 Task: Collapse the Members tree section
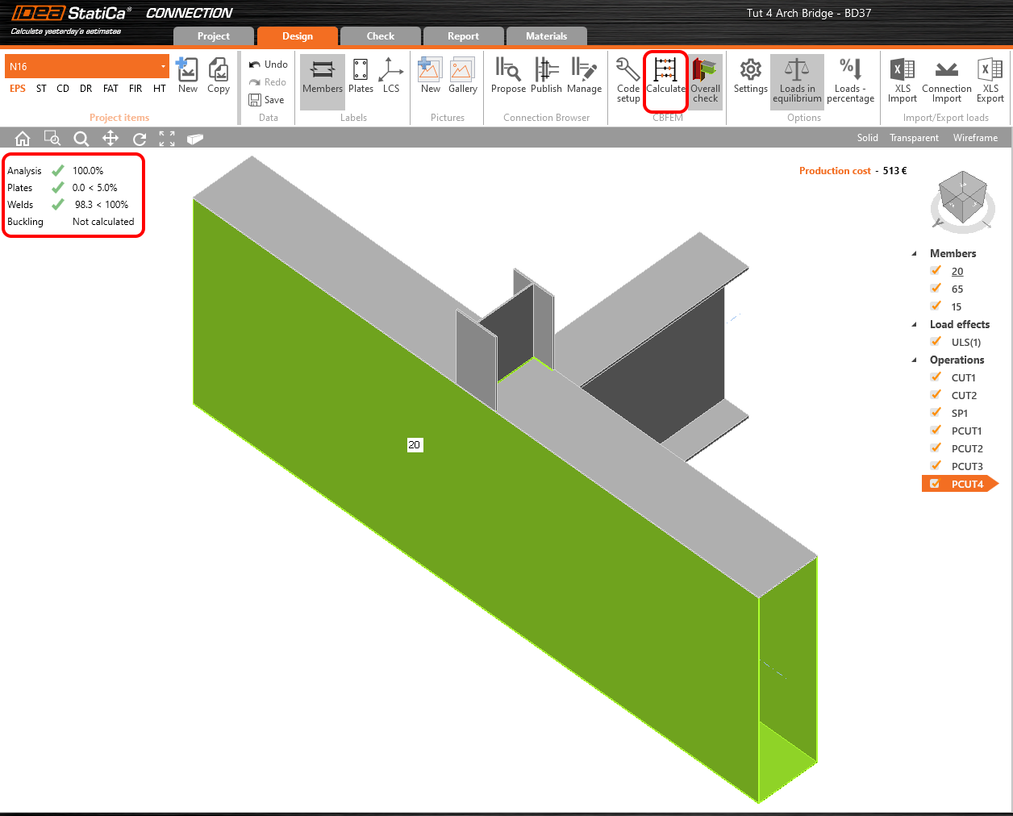tap(914, 253)
